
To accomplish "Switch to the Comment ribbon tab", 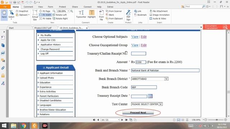I will 28,7.
